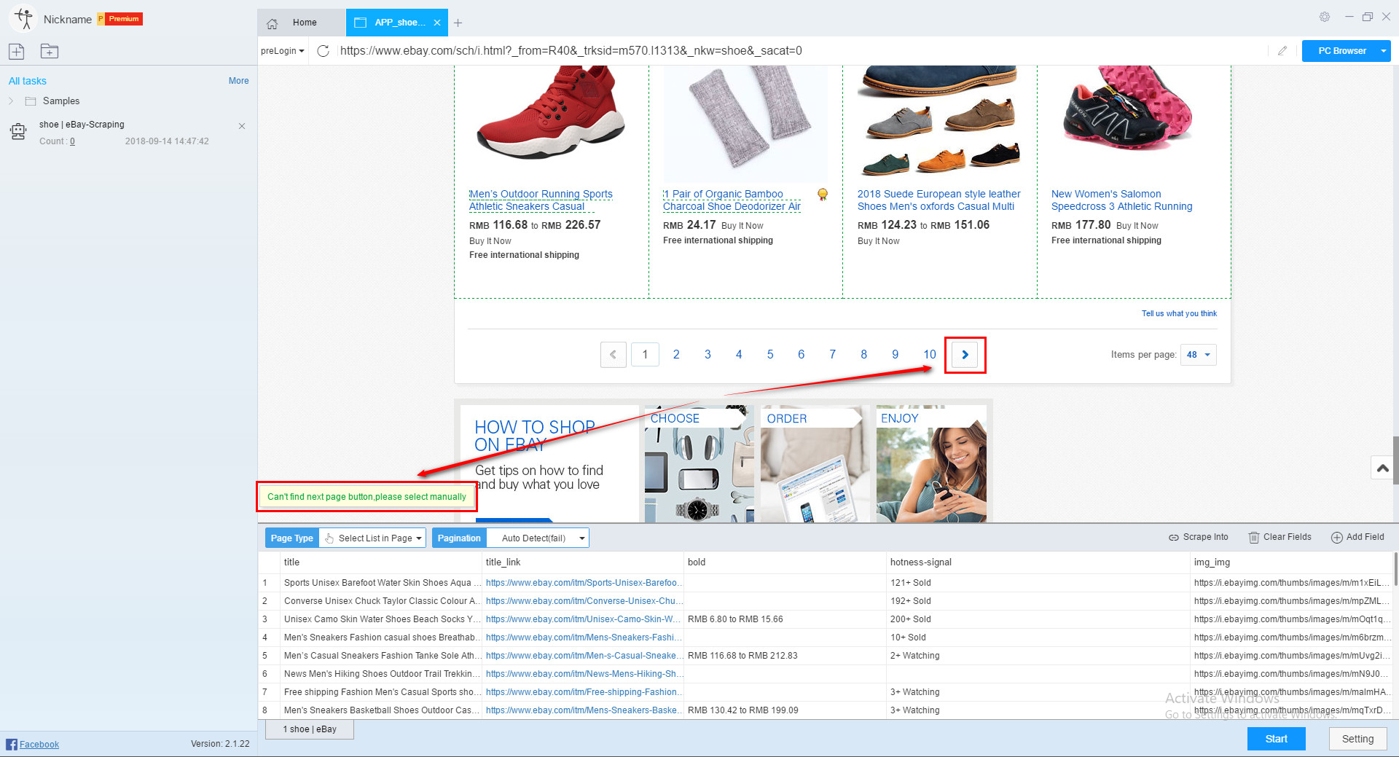Open the Select List in Page dropdown
1399x757 pixels.
pyautogui.click(x=372, y=538)
